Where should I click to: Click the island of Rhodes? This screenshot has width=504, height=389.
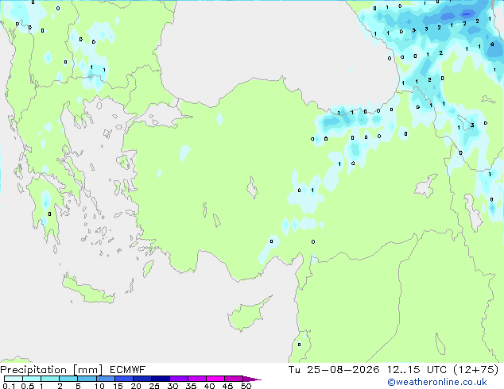[x=148, y=268]
